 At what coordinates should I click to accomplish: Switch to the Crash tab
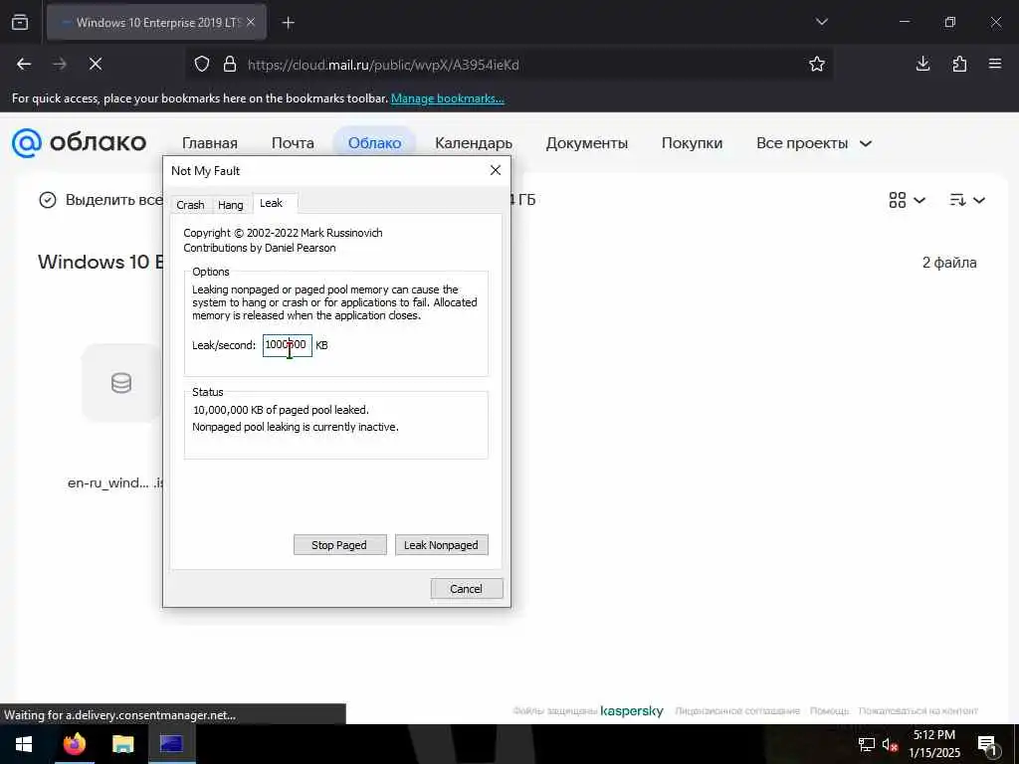(190, 205)
